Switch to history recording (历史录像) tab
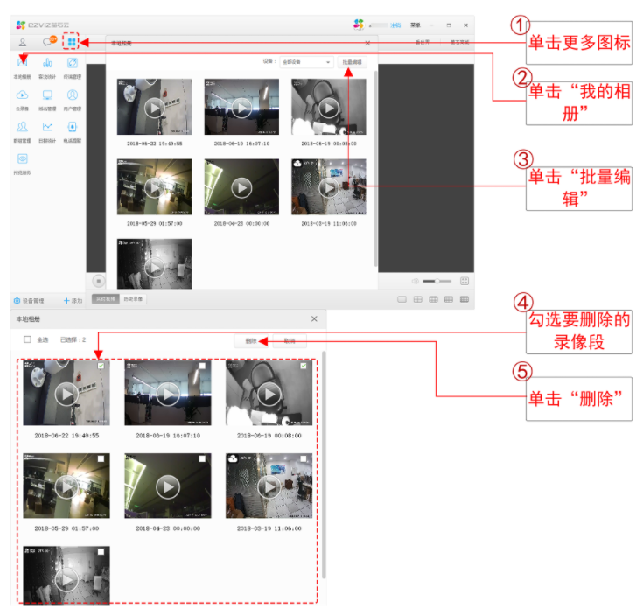Image resolution: width=643 pixels, height=616 pixels. [133, 299]
